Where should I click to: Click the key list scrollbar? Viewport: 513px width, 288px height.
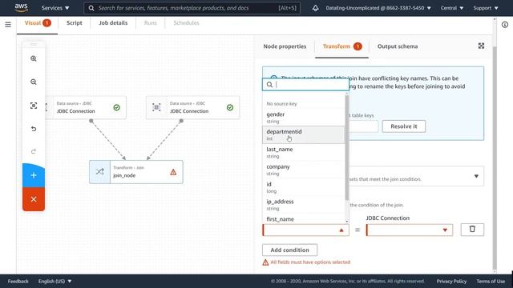[x=347, y=147]
